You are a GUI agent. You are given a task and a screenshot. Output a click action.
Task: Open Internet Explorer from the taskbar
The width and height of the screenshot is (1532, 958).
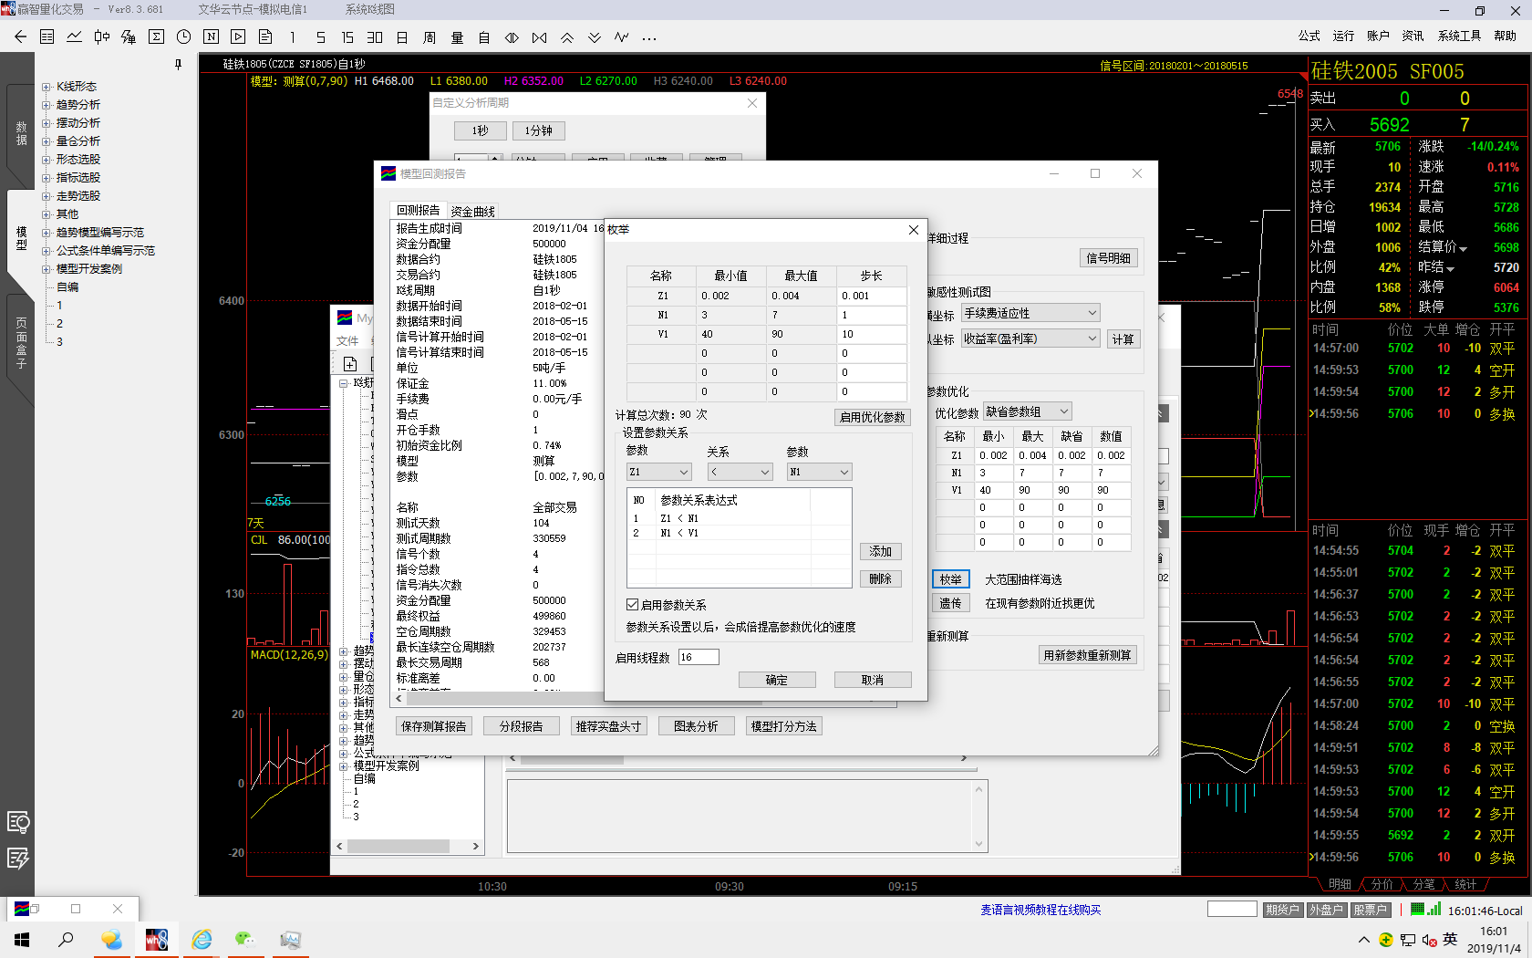point(202,939)
